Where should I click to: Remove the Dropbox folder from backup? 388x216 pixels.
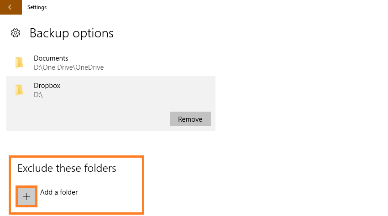[190, 119]
